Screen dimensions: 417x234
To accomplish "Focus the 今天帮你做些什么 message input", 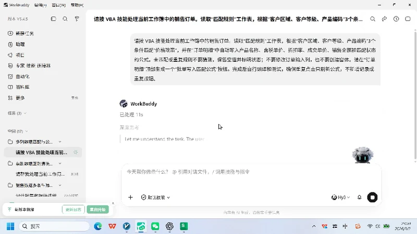I will [251, 172].
